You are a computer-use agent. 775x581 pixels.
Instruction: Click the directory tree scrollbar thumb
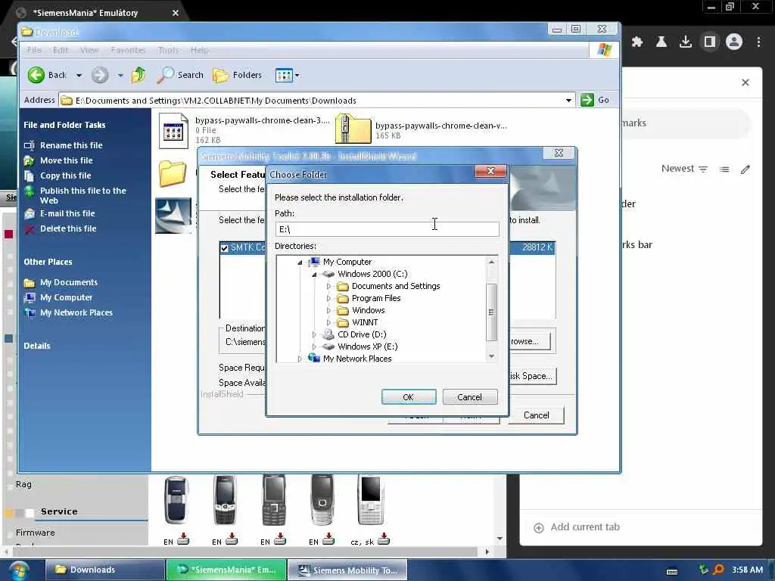point(490,312)
